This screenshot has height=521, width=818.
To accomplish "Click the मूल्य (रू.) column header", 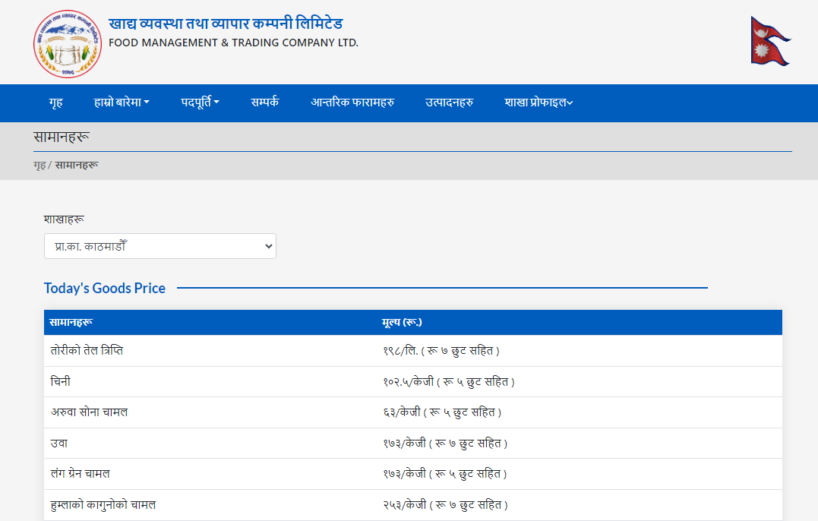I will pyautogui.click(x=402, y=323).
